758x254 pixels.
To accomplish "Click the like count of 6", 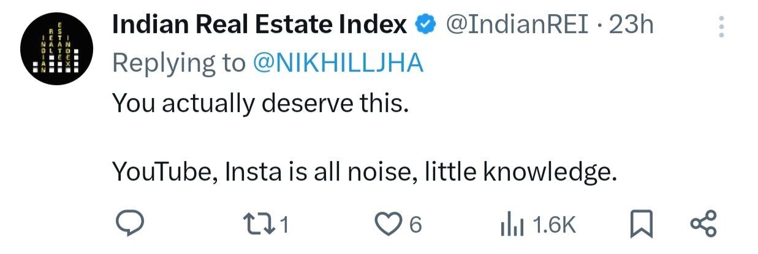I will coord(415,225).
